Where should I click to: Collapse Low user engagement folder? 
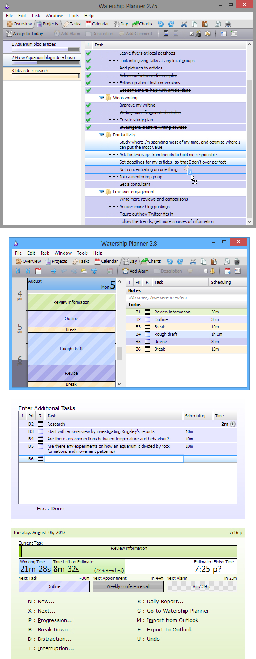pos(102,192)
